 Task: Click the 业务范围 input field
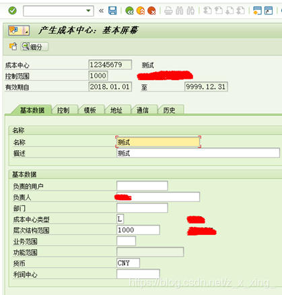[x=126, y=241]
